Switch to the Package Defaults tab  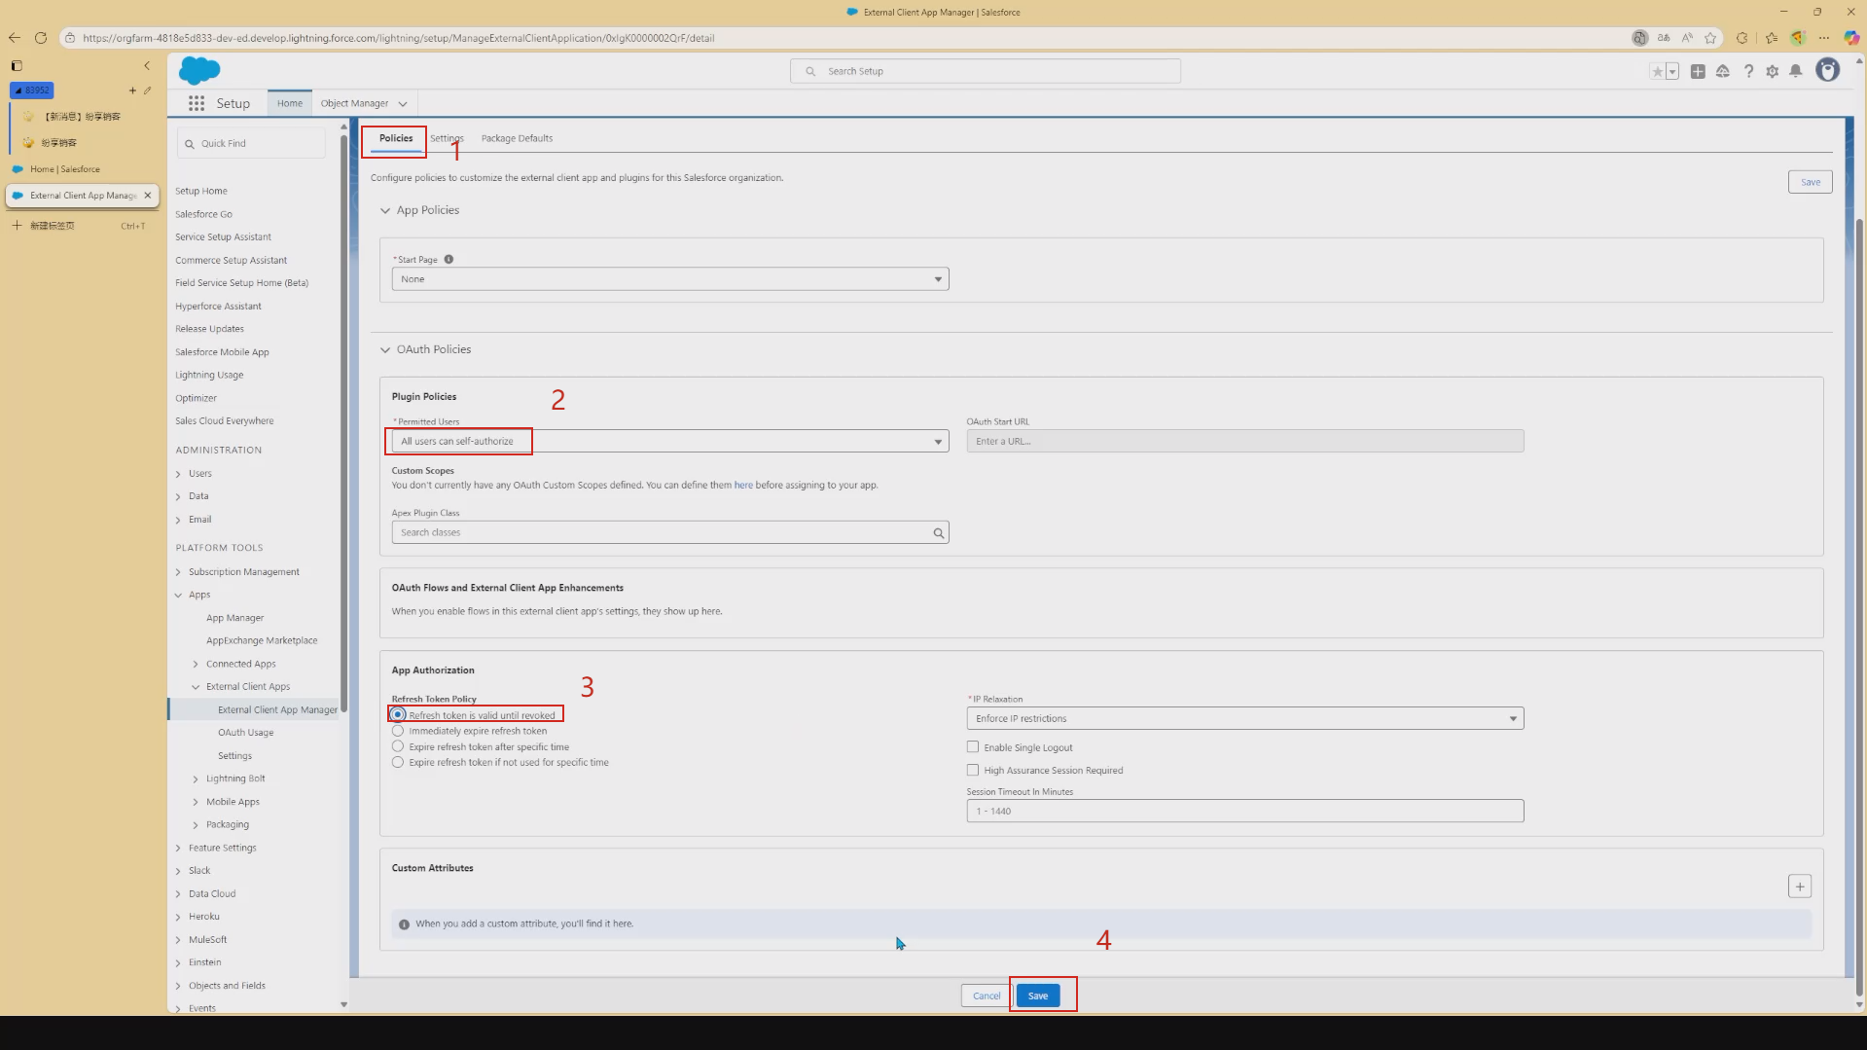[517, 138]
